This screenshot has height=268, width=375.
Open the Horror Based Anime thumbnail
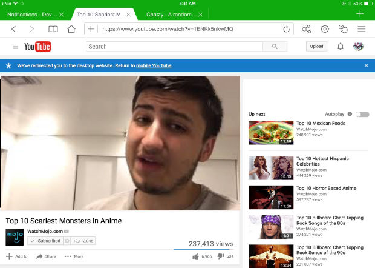click(271, 197)
